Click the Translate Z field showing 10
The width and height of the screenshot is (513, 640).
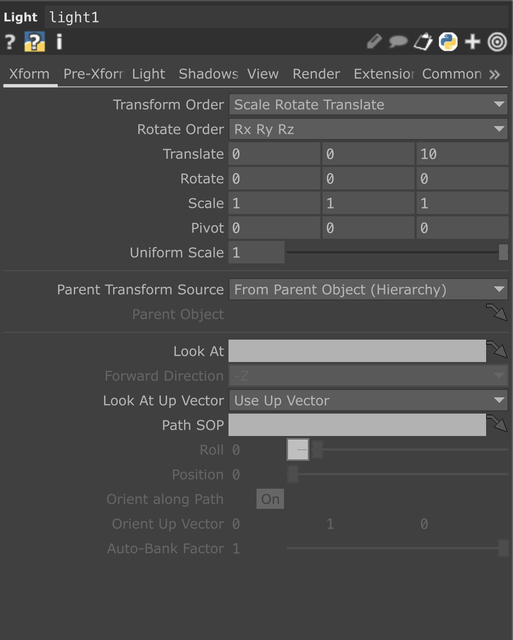pyautogui.click(x=462, y=154)
